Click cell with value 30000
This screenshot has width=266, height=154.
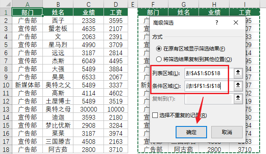[89, 109]
